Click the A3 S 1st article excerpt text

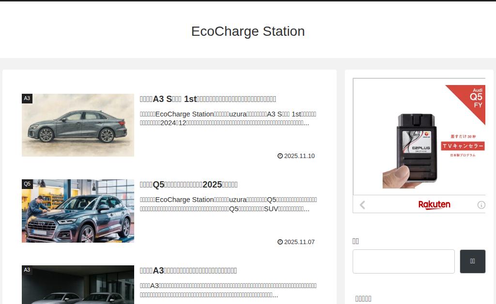point(228,118)
